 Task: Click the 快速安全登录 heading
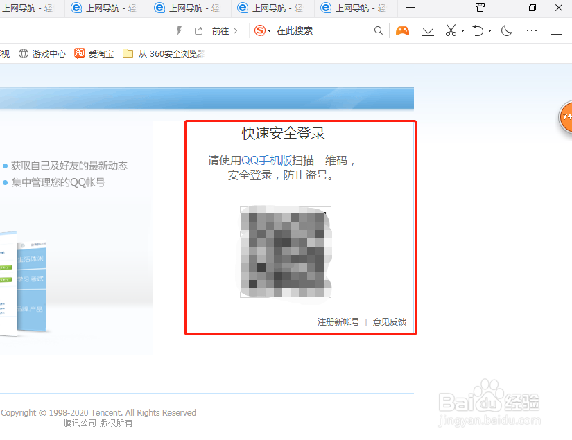coord(283,134)
